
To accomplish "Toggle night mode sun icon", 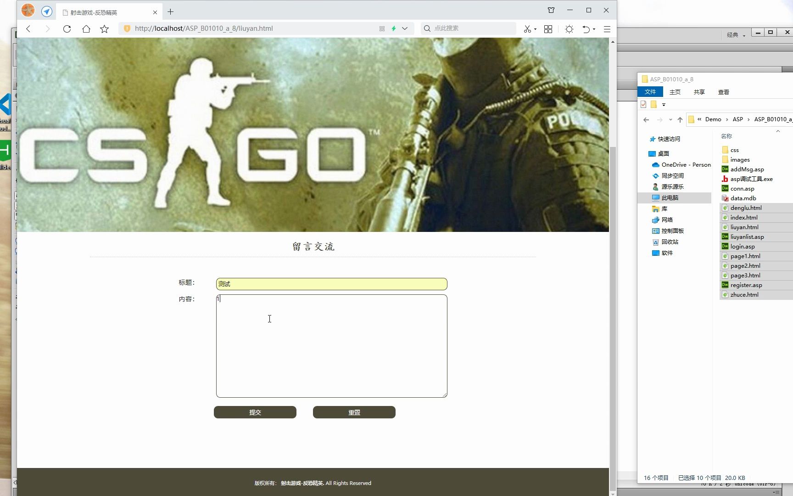I will (x=569, y=28).
